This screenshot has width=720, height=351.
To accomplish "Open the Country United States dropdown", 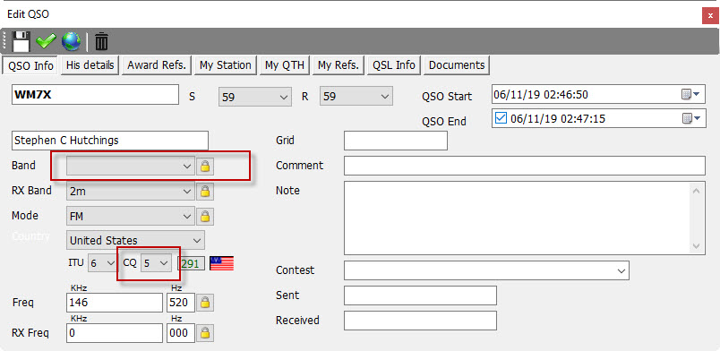I will tap(135, 240).
